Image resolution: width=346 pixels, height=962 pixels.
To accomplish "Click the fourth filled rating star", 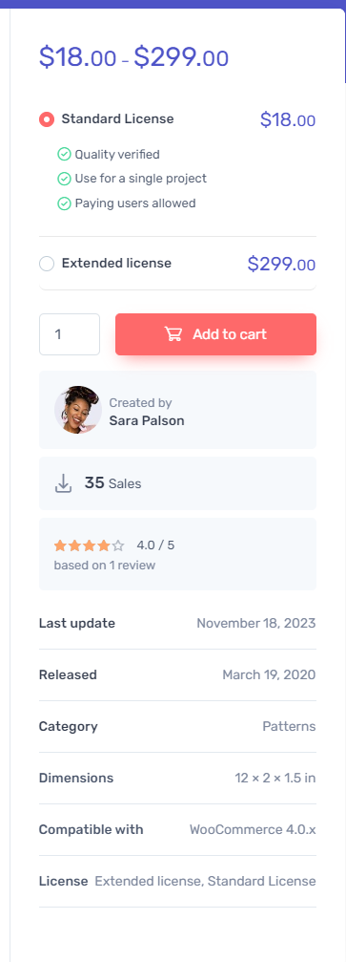I will point(104,545).
